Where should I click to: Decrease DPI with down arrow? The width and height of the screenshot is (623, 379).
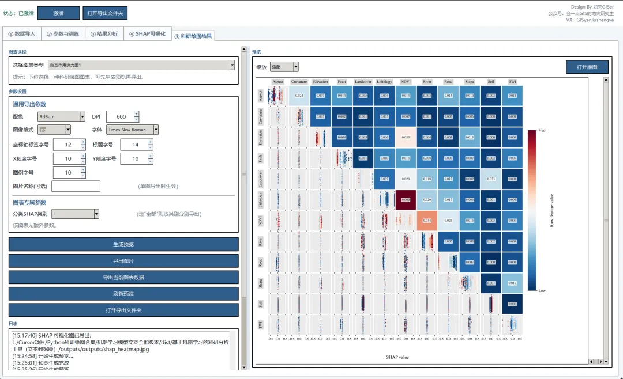pos(136,119)
